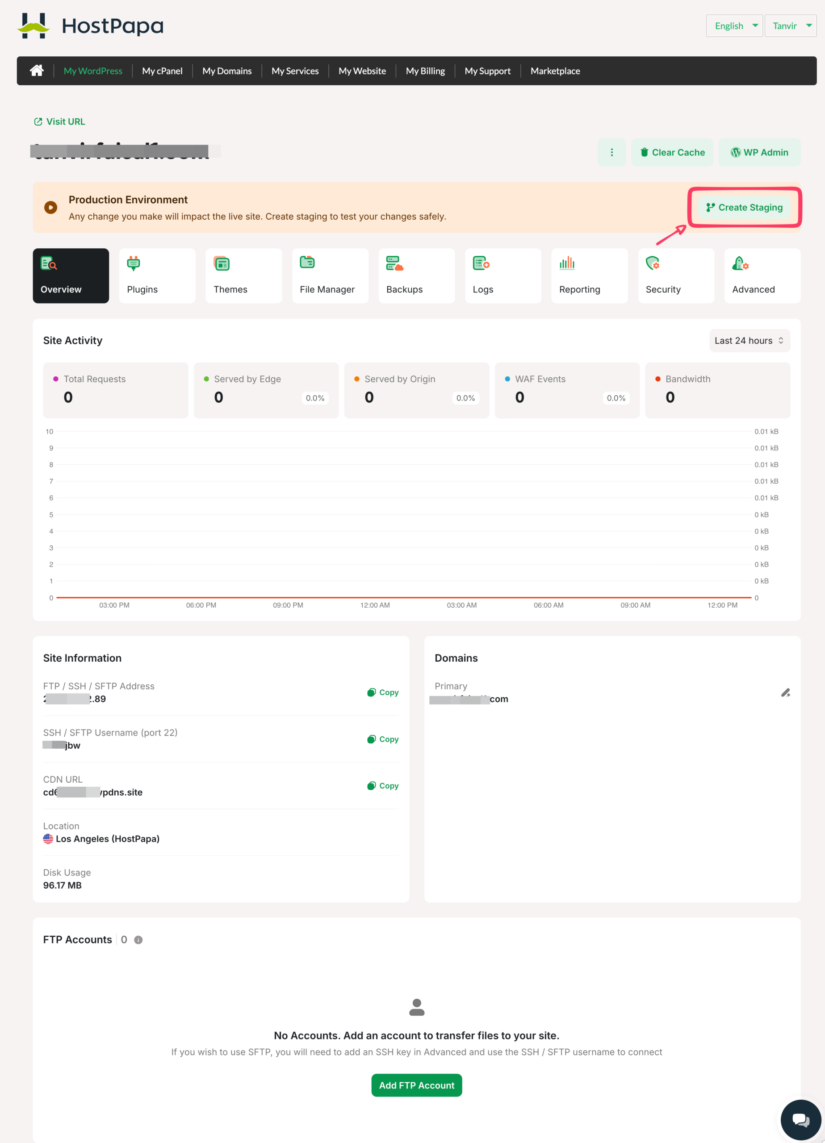
Task: Click the Plugins plug icon
Action: point(134,263)
